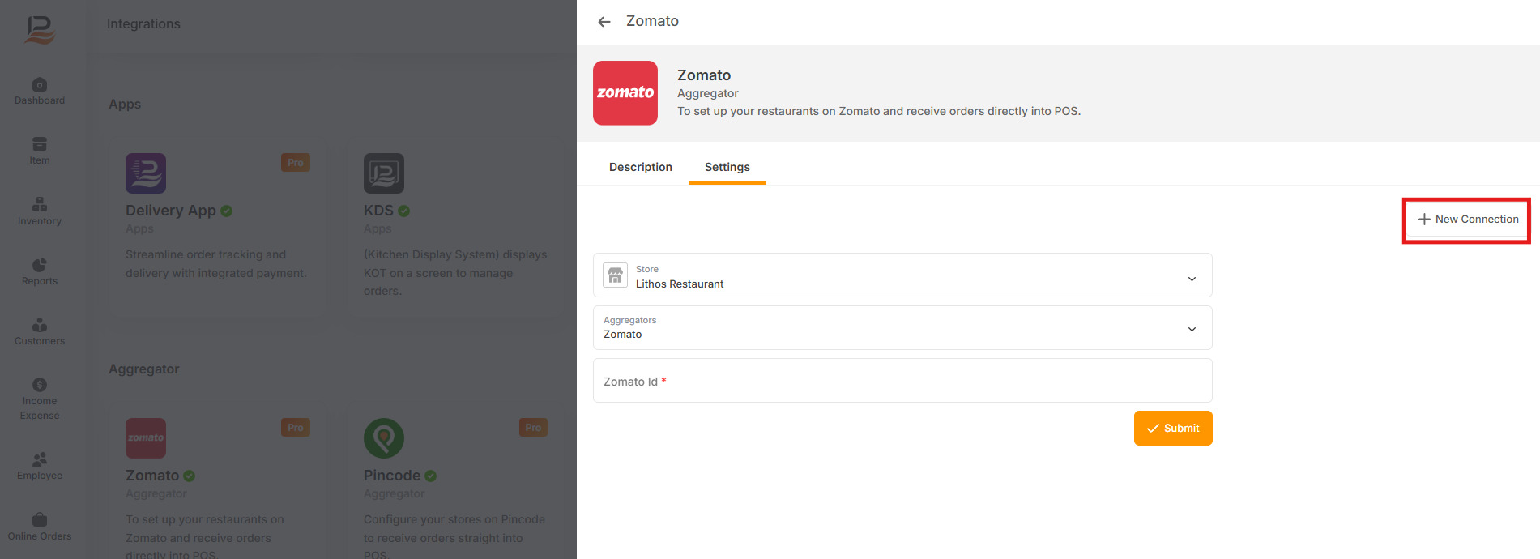Click the KDS app icon
This screenshot has height=559, width=1540.
click(x=383, y=173)
